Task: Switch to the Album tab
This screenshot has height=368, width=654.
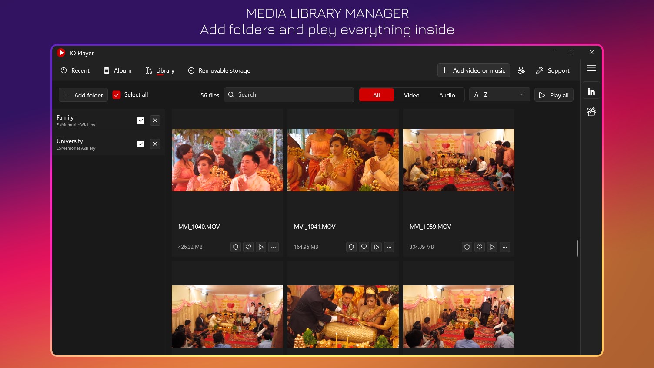Action: [118, 70]
